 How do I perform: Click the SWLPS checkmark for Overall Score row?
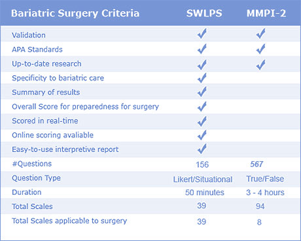[202, 107]
